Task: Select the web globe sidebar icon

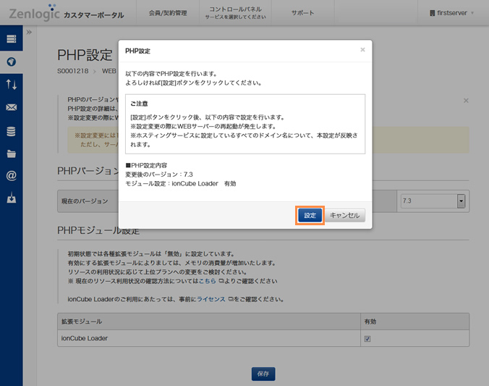Action: coord(11,62)
